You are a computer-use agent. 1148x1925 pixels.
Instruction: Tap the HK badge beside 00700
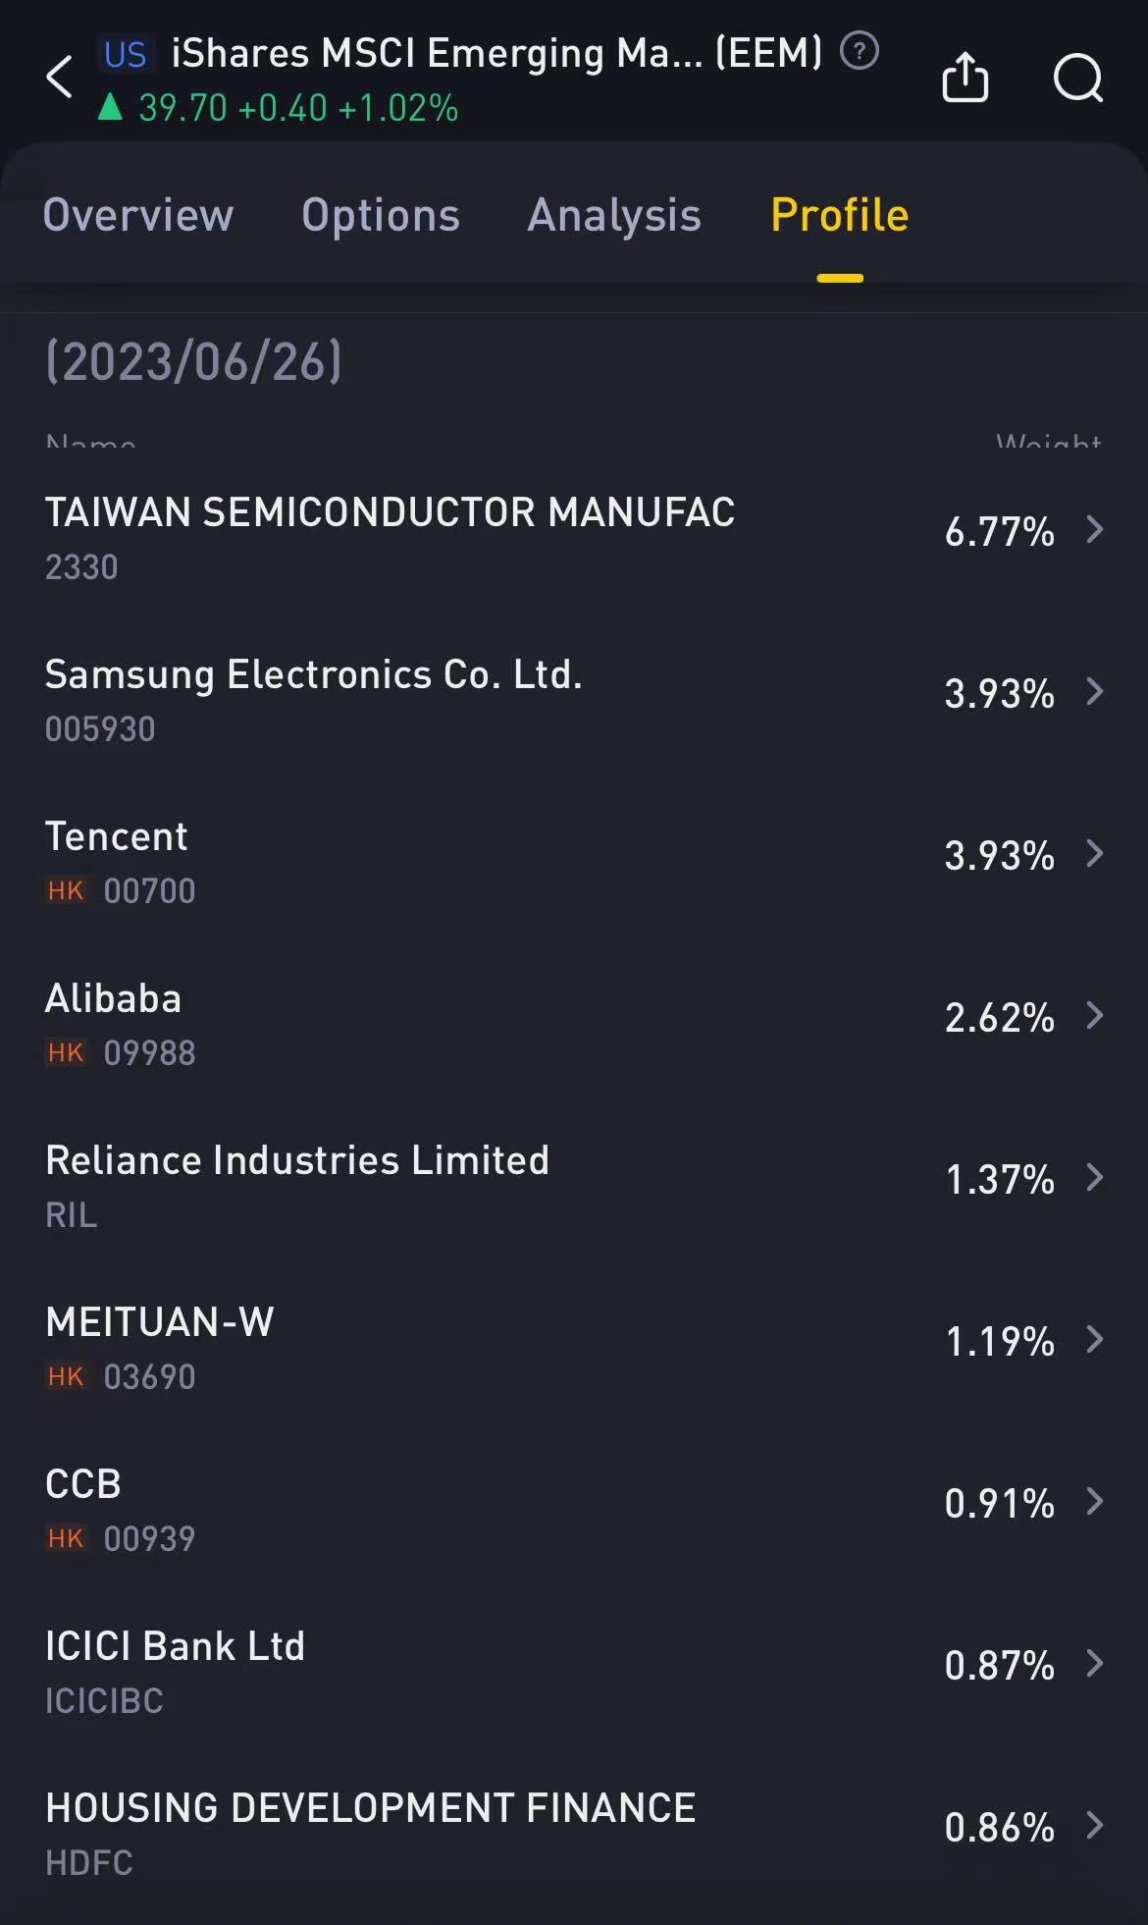click(66, 890)
